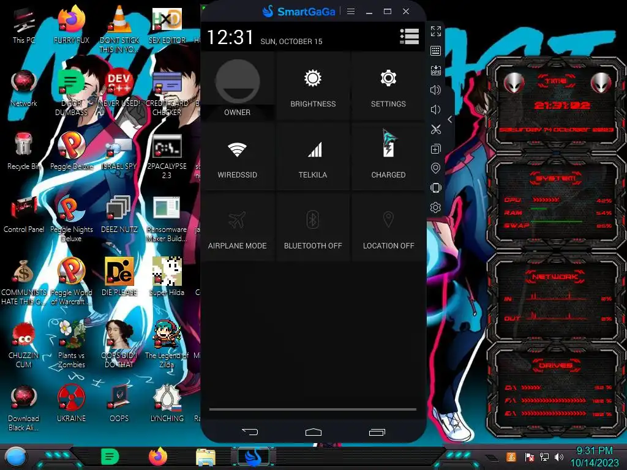Select the Recycle Bin icon

pos(24,151)
